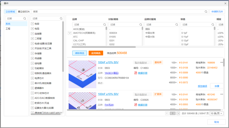Collapse the filter panel chevron

70,33
